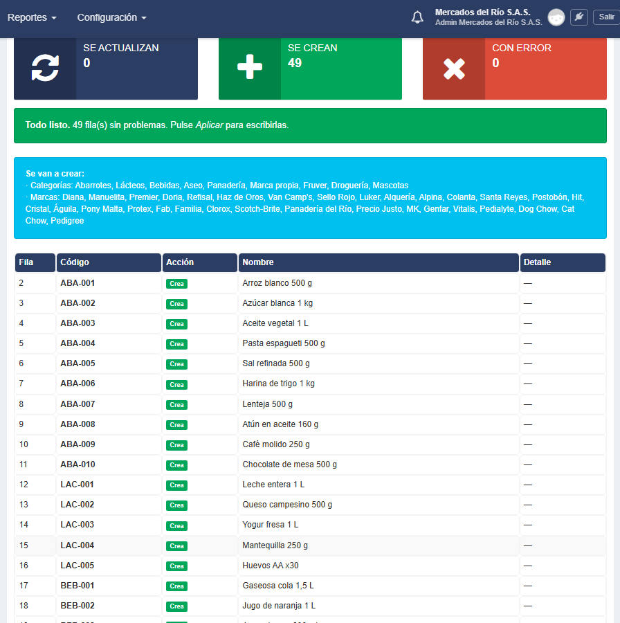The height and width of the screenshot is (623, 620).
Task: Click product name Café molido 250 g
Action: [x=276, y=444]
